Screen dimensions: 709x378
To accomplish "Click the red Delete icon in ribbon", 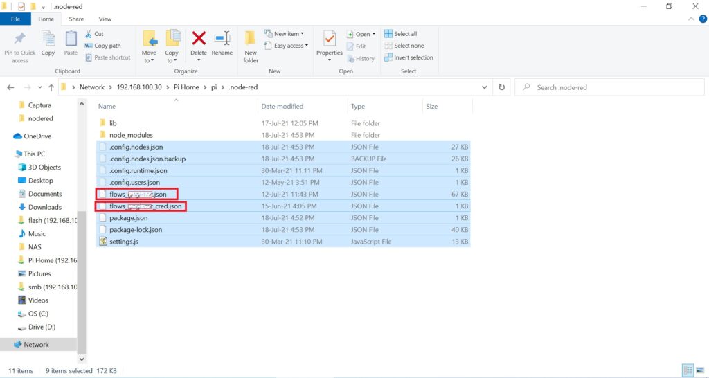I will pos(199,39).
